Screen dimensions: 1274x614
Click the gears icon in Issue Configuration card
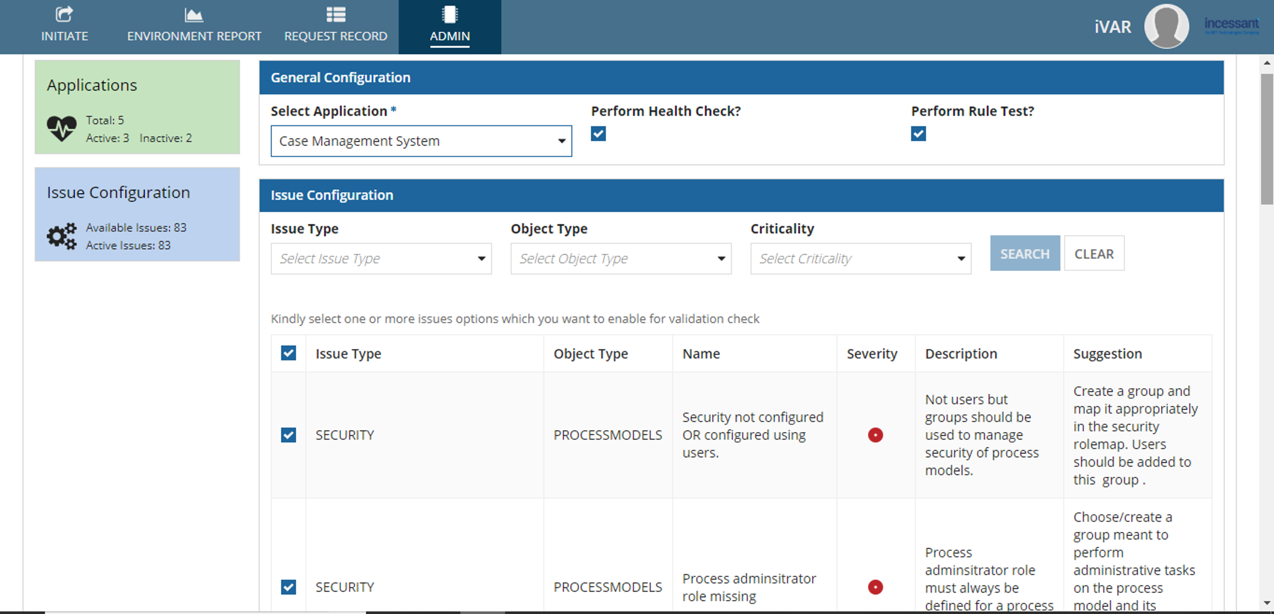62,236
